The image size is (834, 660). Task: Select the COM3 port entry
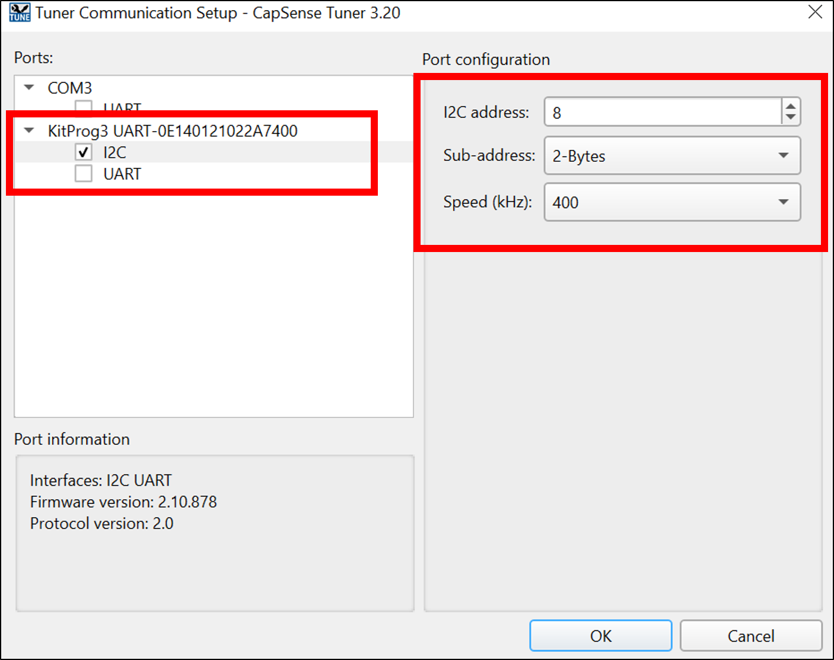[70, 88]
